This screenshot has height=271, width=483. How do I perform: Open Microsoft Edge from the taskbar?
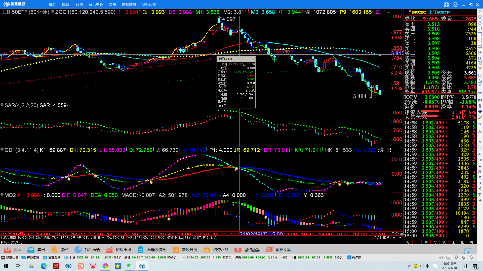click(x=44, y=266)
